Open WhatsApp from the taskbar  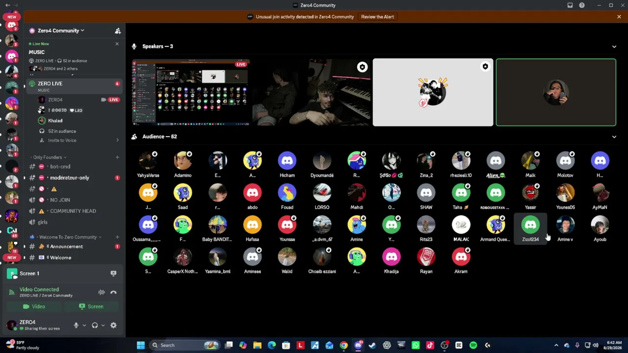(x=416, y=345)
